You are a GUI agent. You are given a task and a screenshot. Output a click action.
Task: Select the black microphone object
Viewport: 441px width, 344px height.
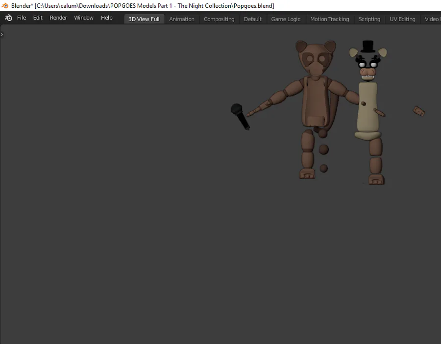(x=240, y=116)
